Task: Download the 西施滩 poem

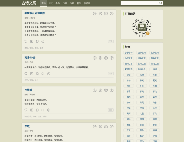Action: click(32, 110)
